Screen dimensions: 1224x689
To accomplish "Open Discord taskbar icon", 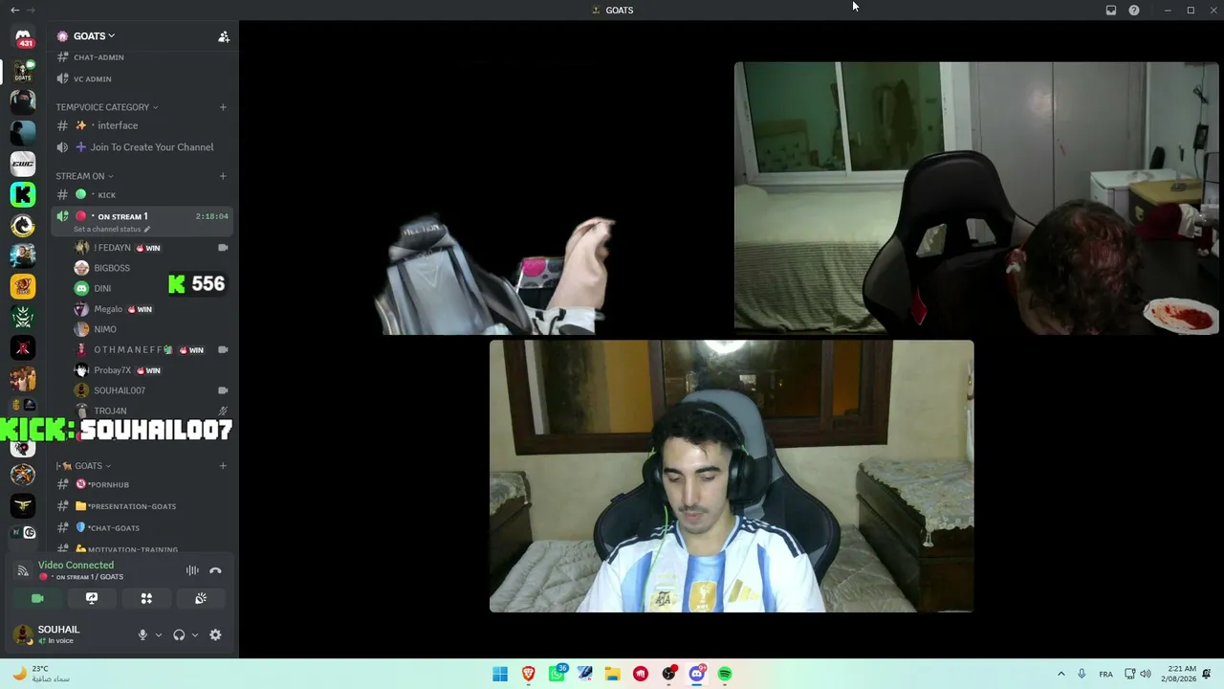I will pyautogui.click(x=697, y=674).
